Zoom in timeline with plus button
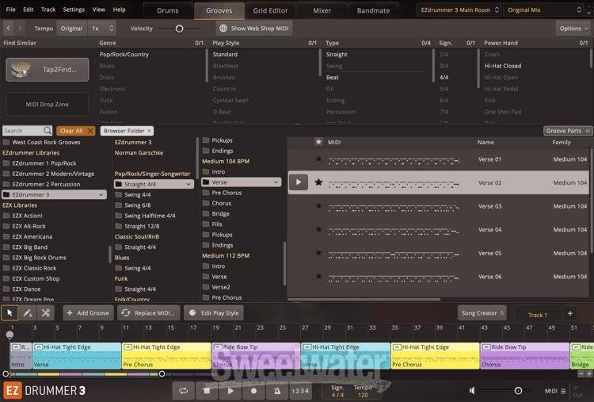 (589, 374)
